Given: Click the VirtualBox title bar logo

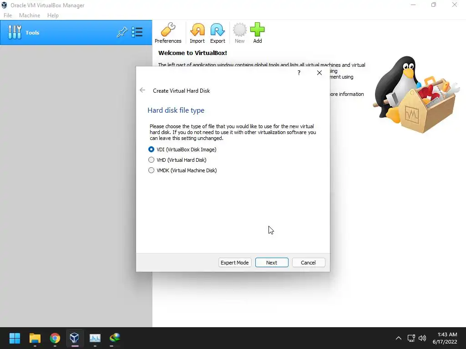Looking at the screenshot, I should 5,5.
